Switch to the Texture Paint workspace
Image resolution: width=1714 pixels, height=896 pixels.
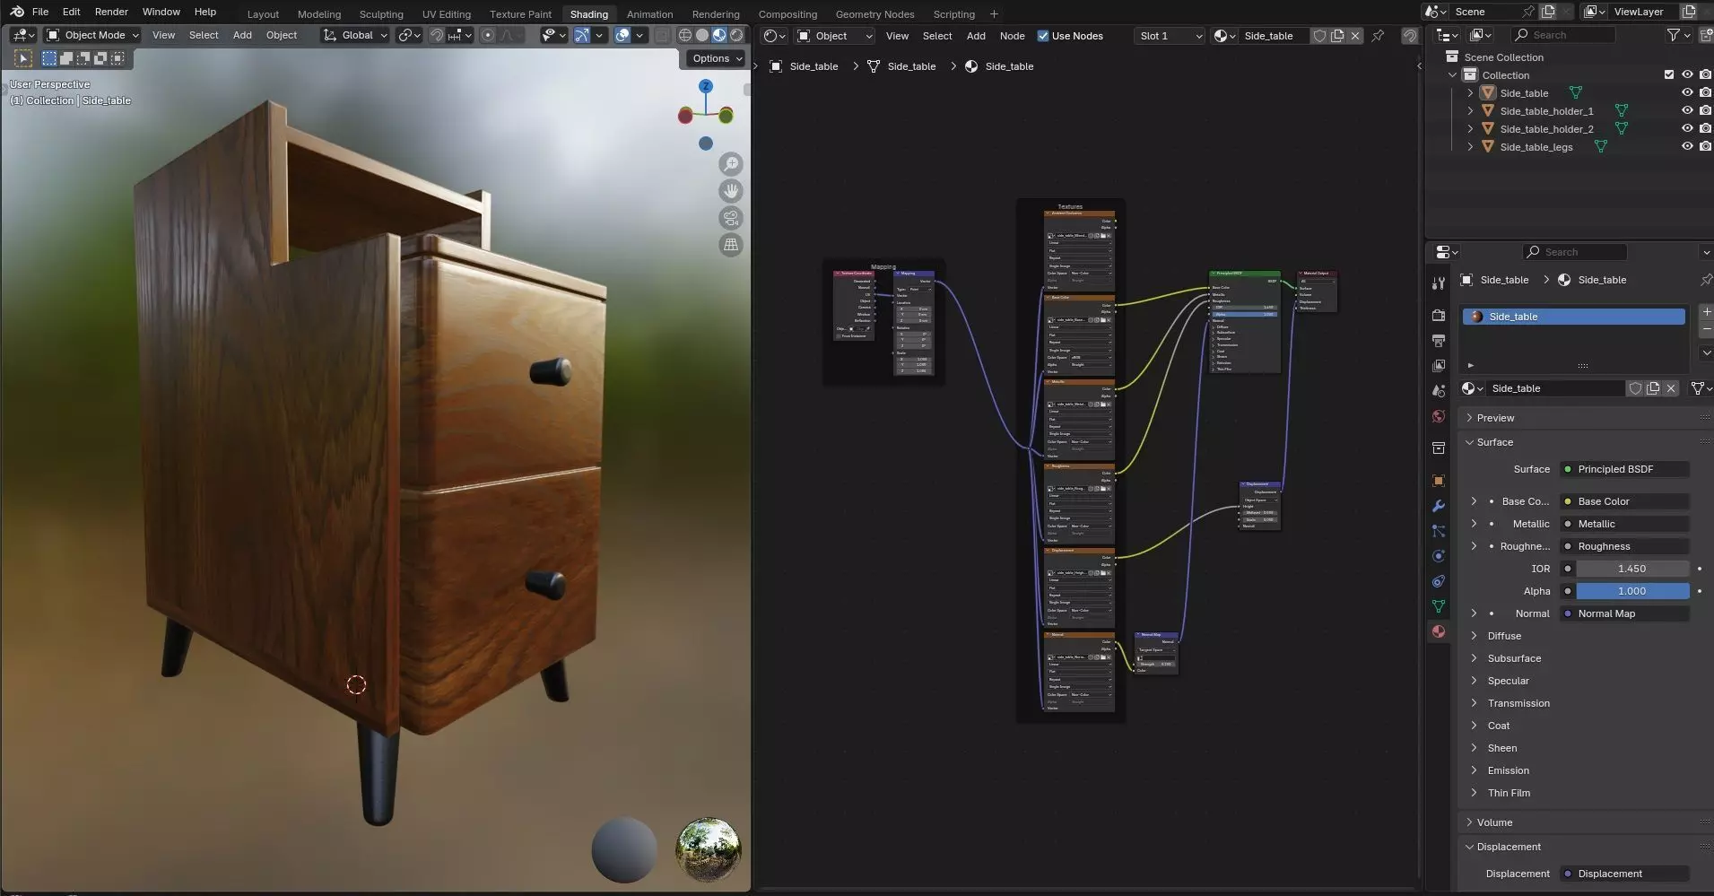pyautogui.click(x=520, y=14)
